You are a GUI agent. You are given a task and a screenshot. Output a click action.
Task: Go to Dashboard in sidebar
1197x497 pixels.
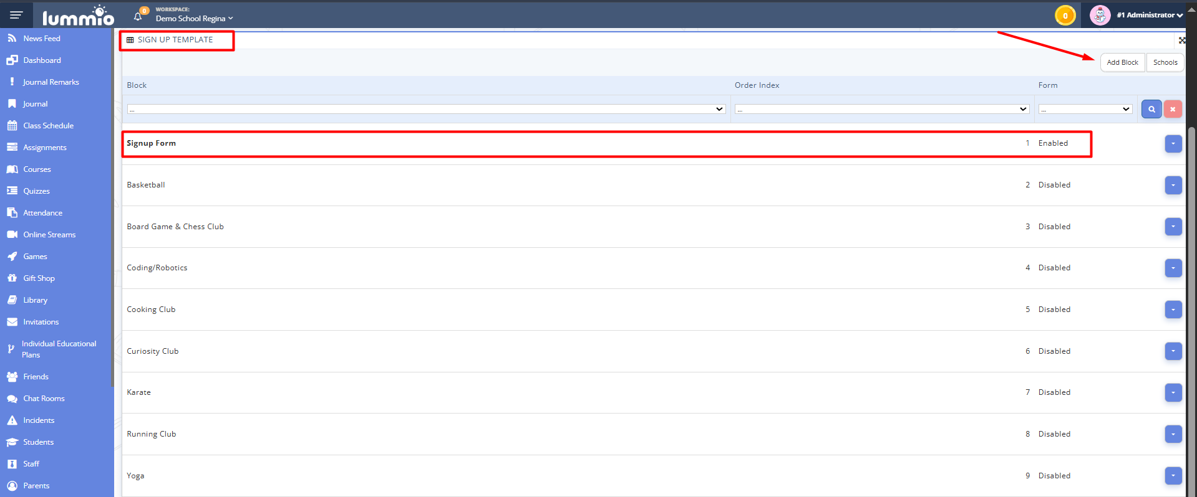[x=42, y=60]
